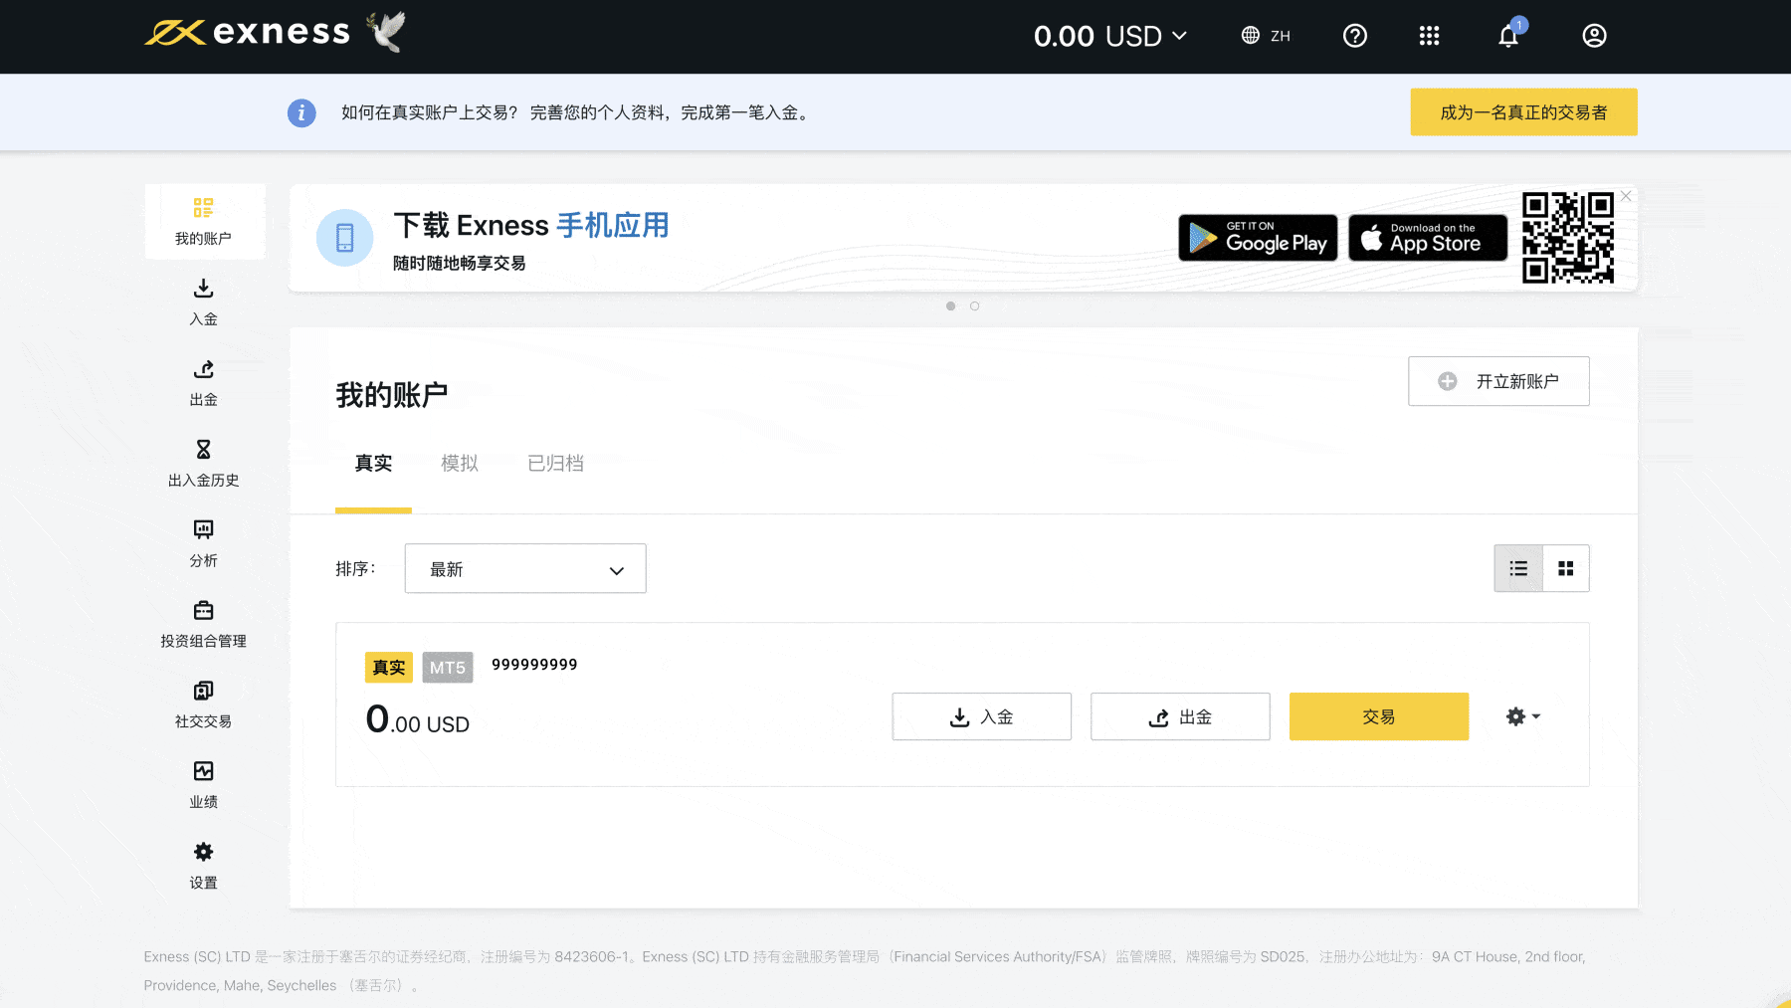Open the ZH language selector
Image resolution: width=1791 pixels, height=1008 pixels.
tap(1266, 36)
